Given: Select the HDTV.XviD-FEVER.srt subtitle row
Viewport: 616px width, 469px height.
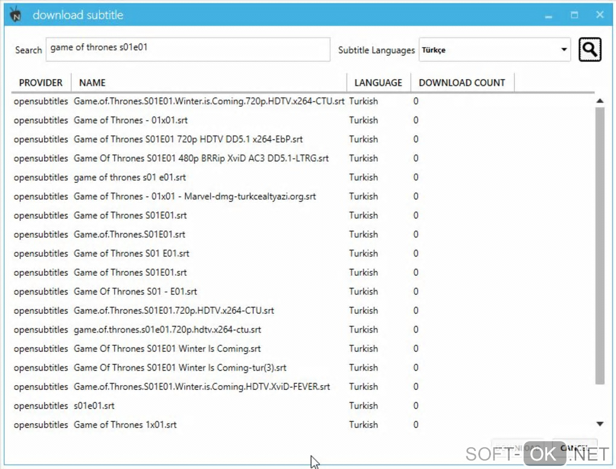Looking at the screenshot, I should coord(202,386).
